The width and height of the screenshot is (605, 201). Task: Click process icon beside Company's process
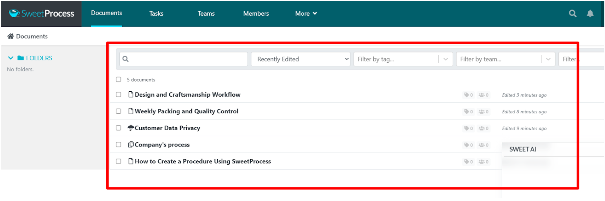[x=131, y=144]
